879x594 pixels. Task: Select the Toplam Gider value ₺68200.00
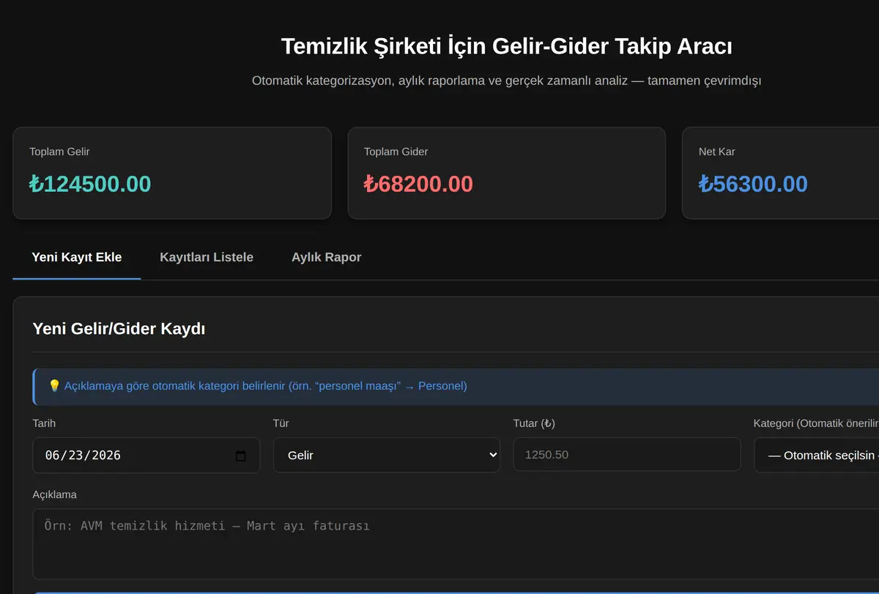point(418,184)
